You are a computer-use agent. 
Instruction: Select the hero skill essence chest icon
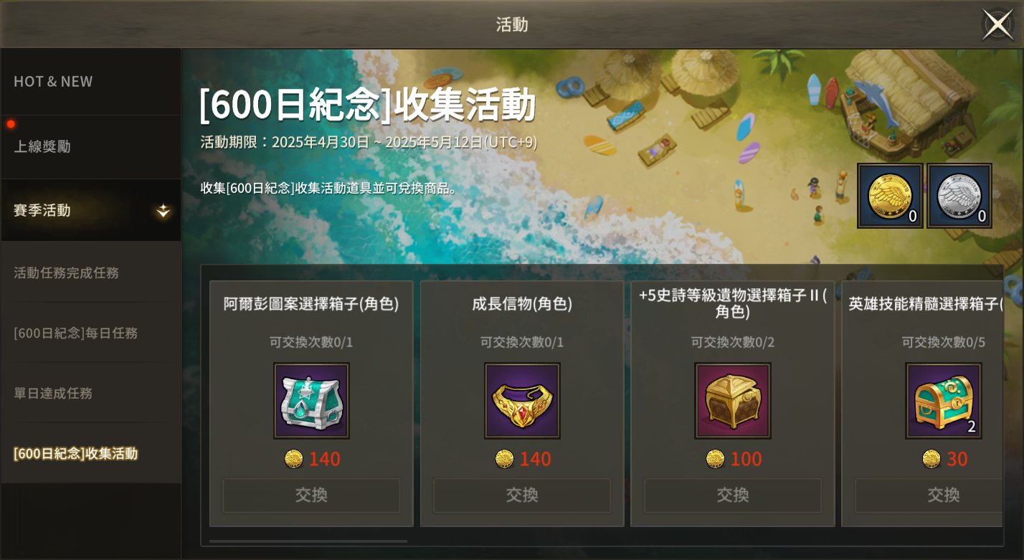coord(944,401)
